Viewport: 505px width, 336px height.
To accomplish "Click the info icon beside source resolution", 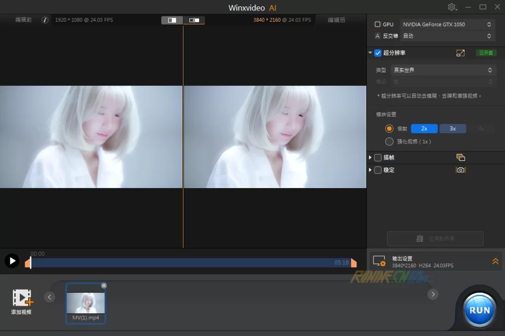I will pos(45,20).
